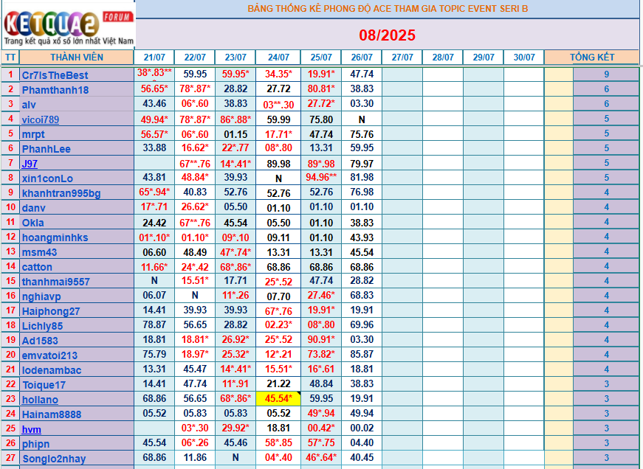This screenshot has height=469, width=643.
Task: Select the 26/07 date column header
Action: [x=361, y=58]
